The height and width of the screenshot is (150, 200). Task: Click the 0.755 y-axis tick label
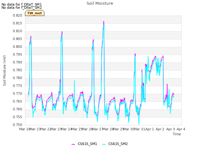[17, 117]
